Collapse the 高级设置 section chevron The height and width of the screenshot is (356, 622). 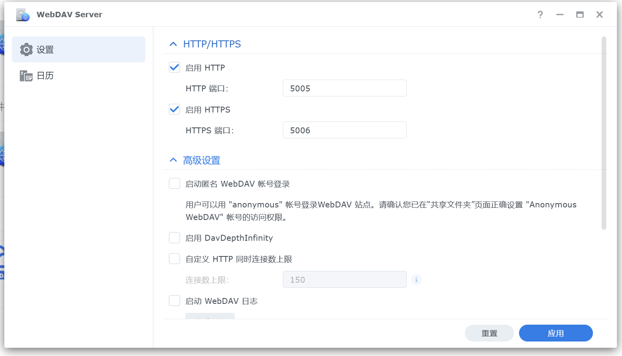tap(173, 160)
